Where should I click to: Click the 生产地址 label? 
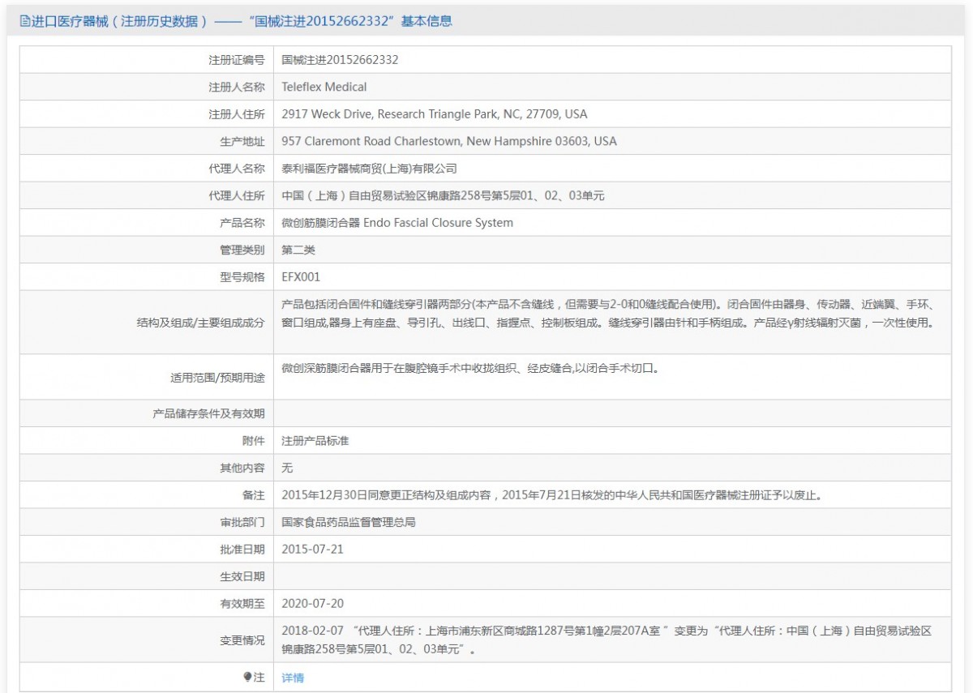click(242, 141)
